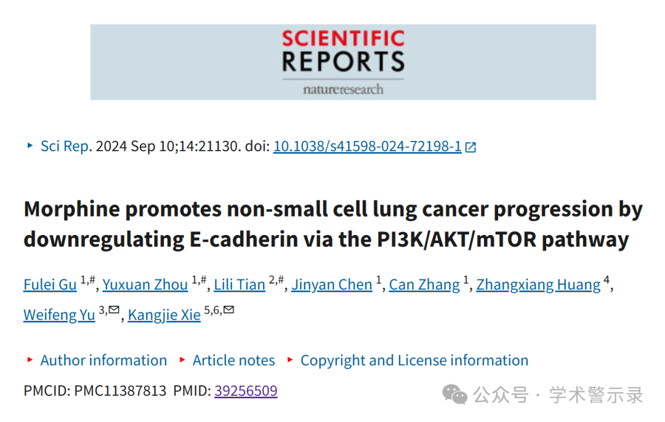Open author Jinyan Chen's link

(332, 285)
